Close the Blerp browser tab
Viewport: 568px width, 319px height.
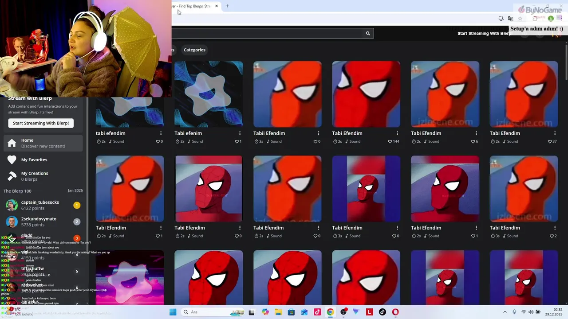click(x=217, y=6)
